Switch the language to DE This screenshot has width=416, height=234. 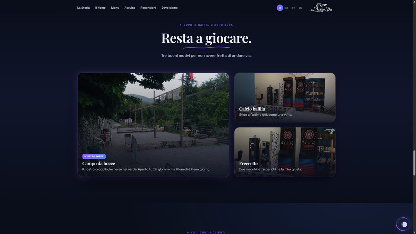(x=301, y=8)
